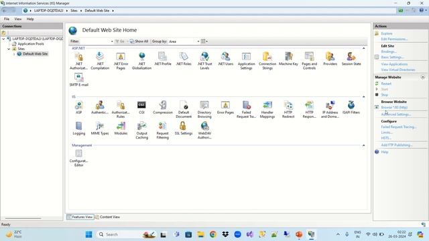Switch to Features View tab
This screenshot has width=429, height=241.
point(80,217)
